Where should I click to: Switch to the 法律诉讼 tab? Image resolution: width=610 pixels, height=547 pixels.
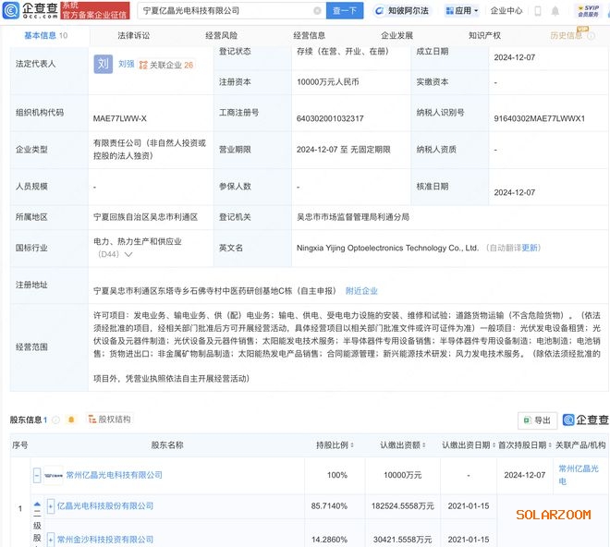tap(134, 35)
